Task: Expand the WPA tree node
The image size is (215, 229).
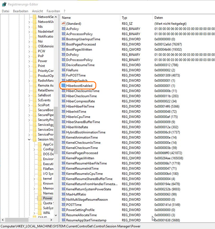Action: [35, 213]
